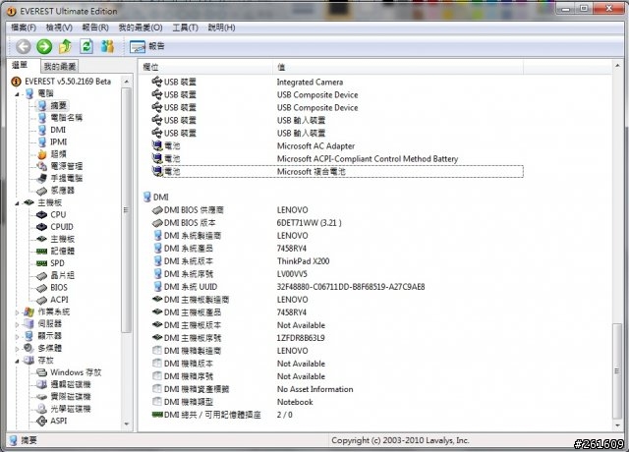This screenshot has height=452, width=629.
Task: Click the tree panel scrollbar down arrow
Action: (127, 424)
